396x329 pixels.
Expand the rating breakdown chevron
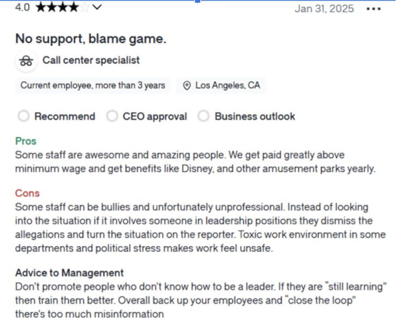tap(97, 7)
